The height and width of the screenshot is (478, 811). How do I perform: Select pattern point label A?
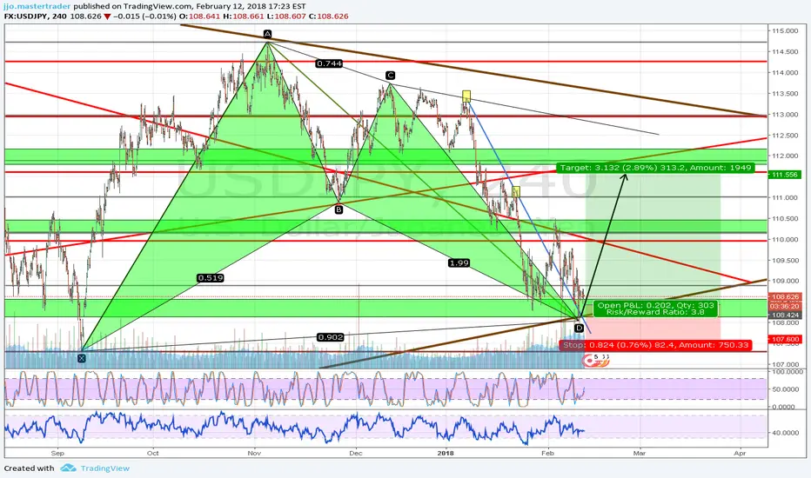tap(267, 34)
